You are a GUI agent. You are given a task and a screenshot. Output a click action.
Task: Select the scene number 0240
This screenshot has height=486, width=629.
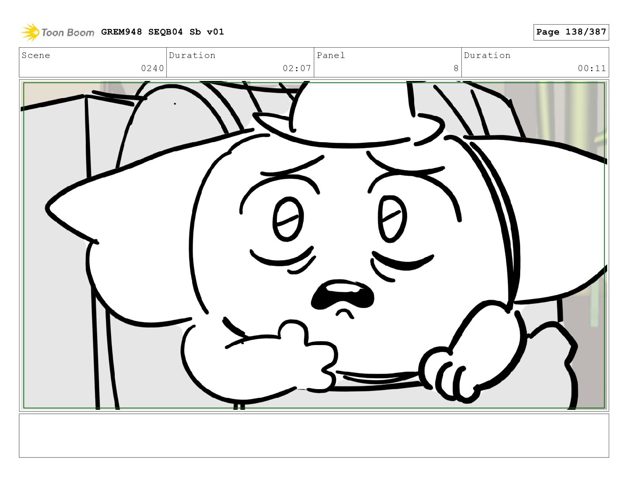(152, 68)
